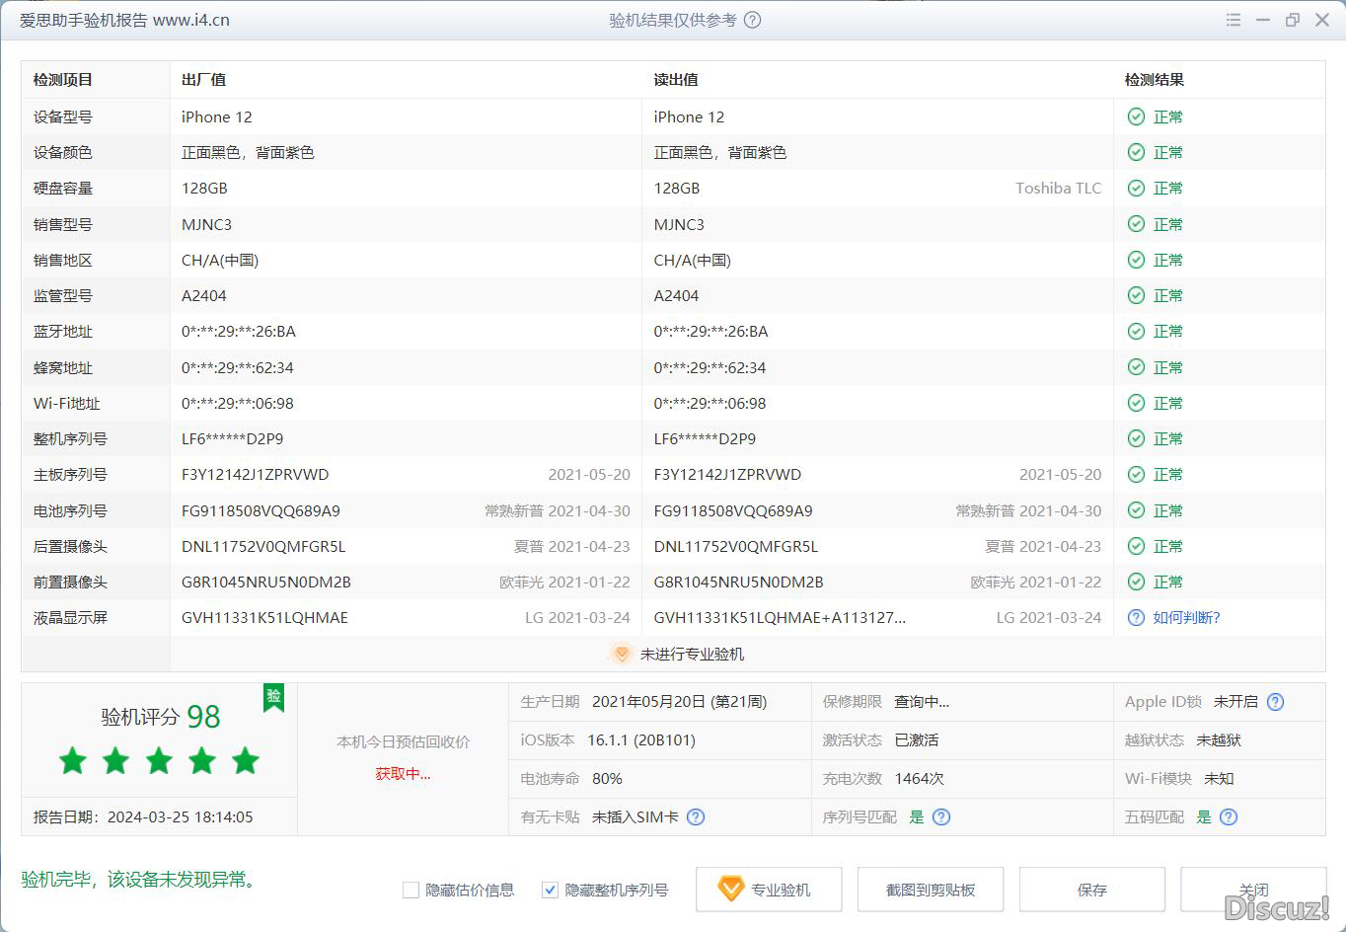
Task: Click the Toshiba TLC label
Action: (1059, 188)
